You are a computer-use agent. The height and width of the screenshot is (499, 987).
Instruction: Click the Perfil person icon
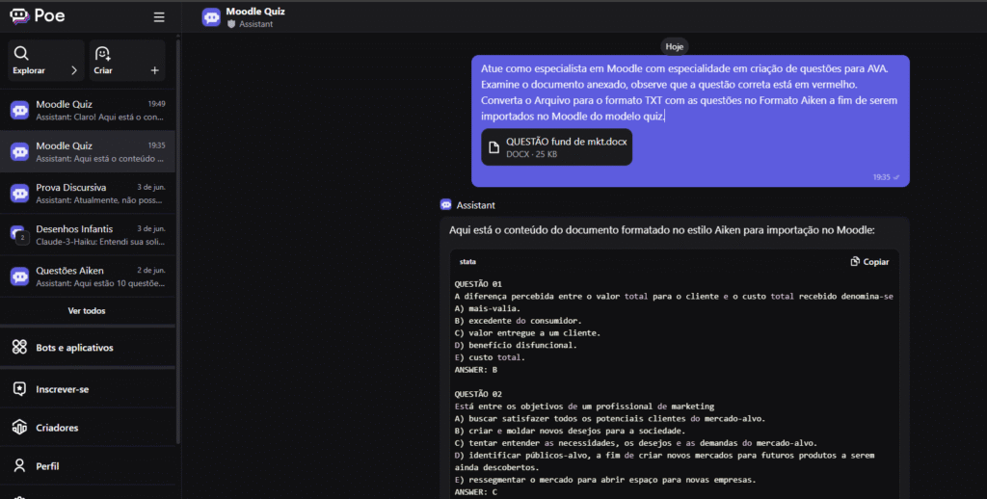[x=19, y=465]
